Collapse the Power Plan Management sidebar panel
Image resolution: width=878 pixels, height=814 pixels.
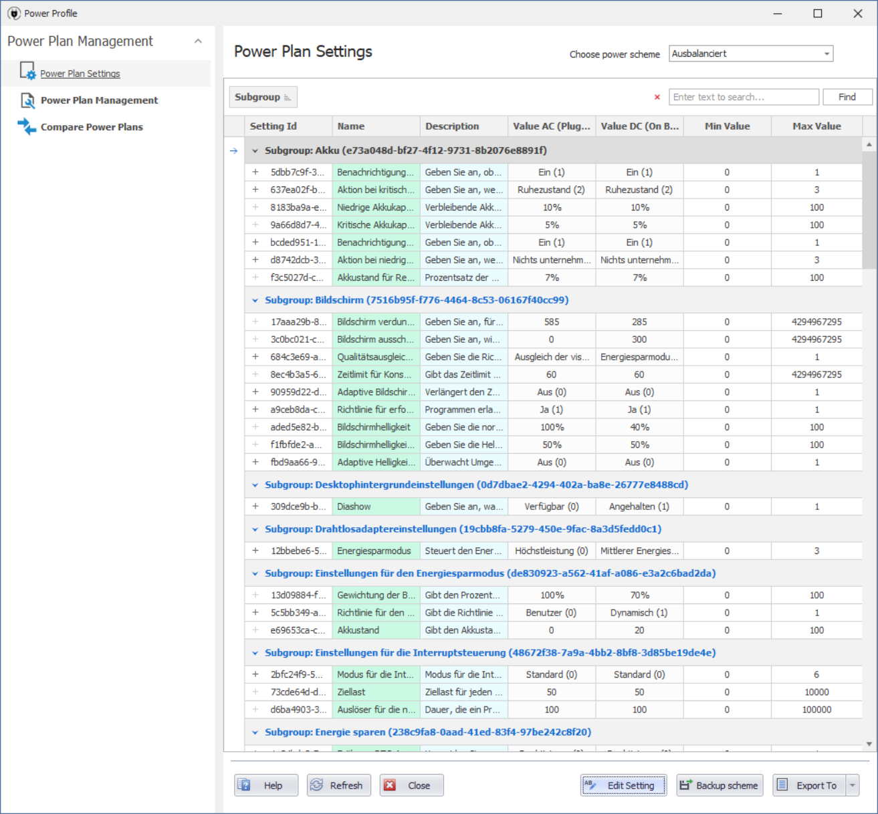coord(198,41)
